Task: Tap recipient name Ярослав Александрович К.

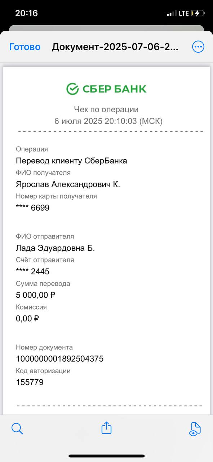Action: [x=68, y=184]
